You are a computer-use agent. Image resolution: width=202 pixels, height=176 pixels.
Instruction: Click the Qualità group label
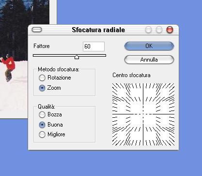[47, 107]
